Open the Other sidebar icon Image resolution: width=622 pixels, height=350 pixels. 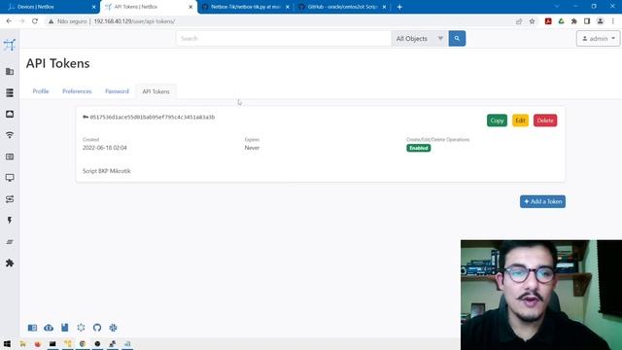pos(10,242)
